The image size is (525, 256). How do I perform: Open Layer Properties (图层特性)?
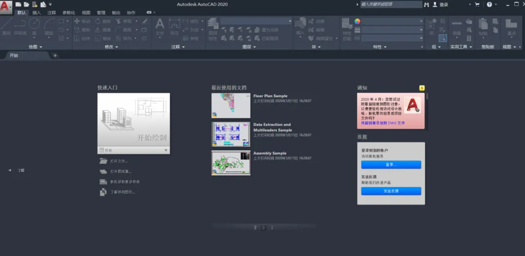[212, 29]
